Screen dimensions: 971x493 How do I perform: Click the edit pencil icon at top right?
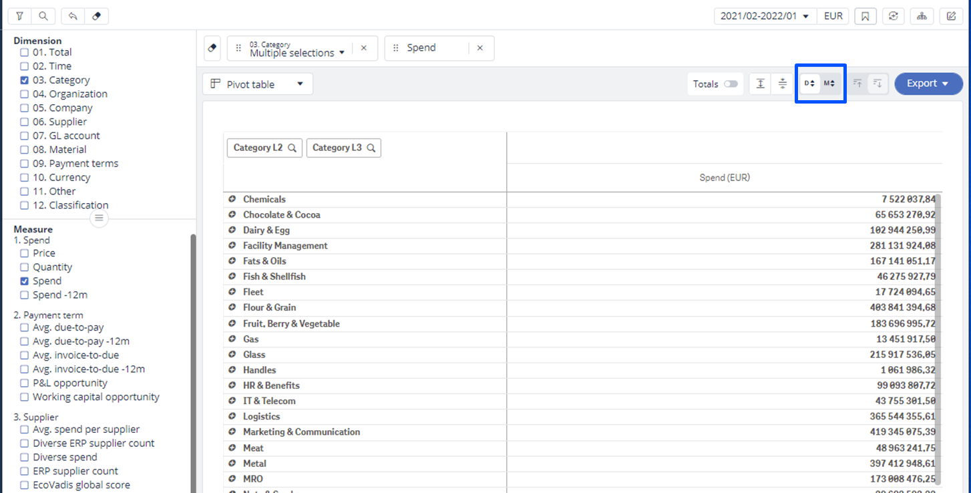tap(950, 16)
